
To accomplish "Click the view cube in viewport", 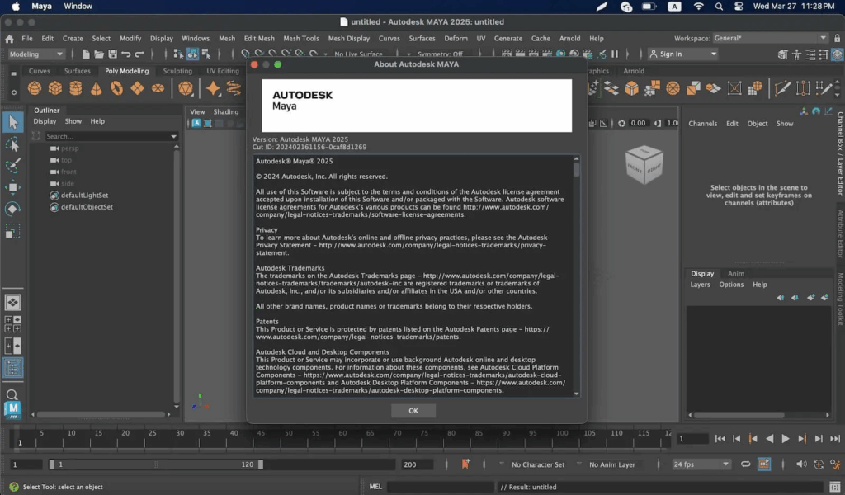I will tap(644, 164).
